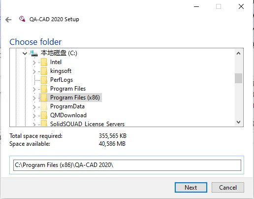Click the folder tree scroll down arrow

(238, 122)
